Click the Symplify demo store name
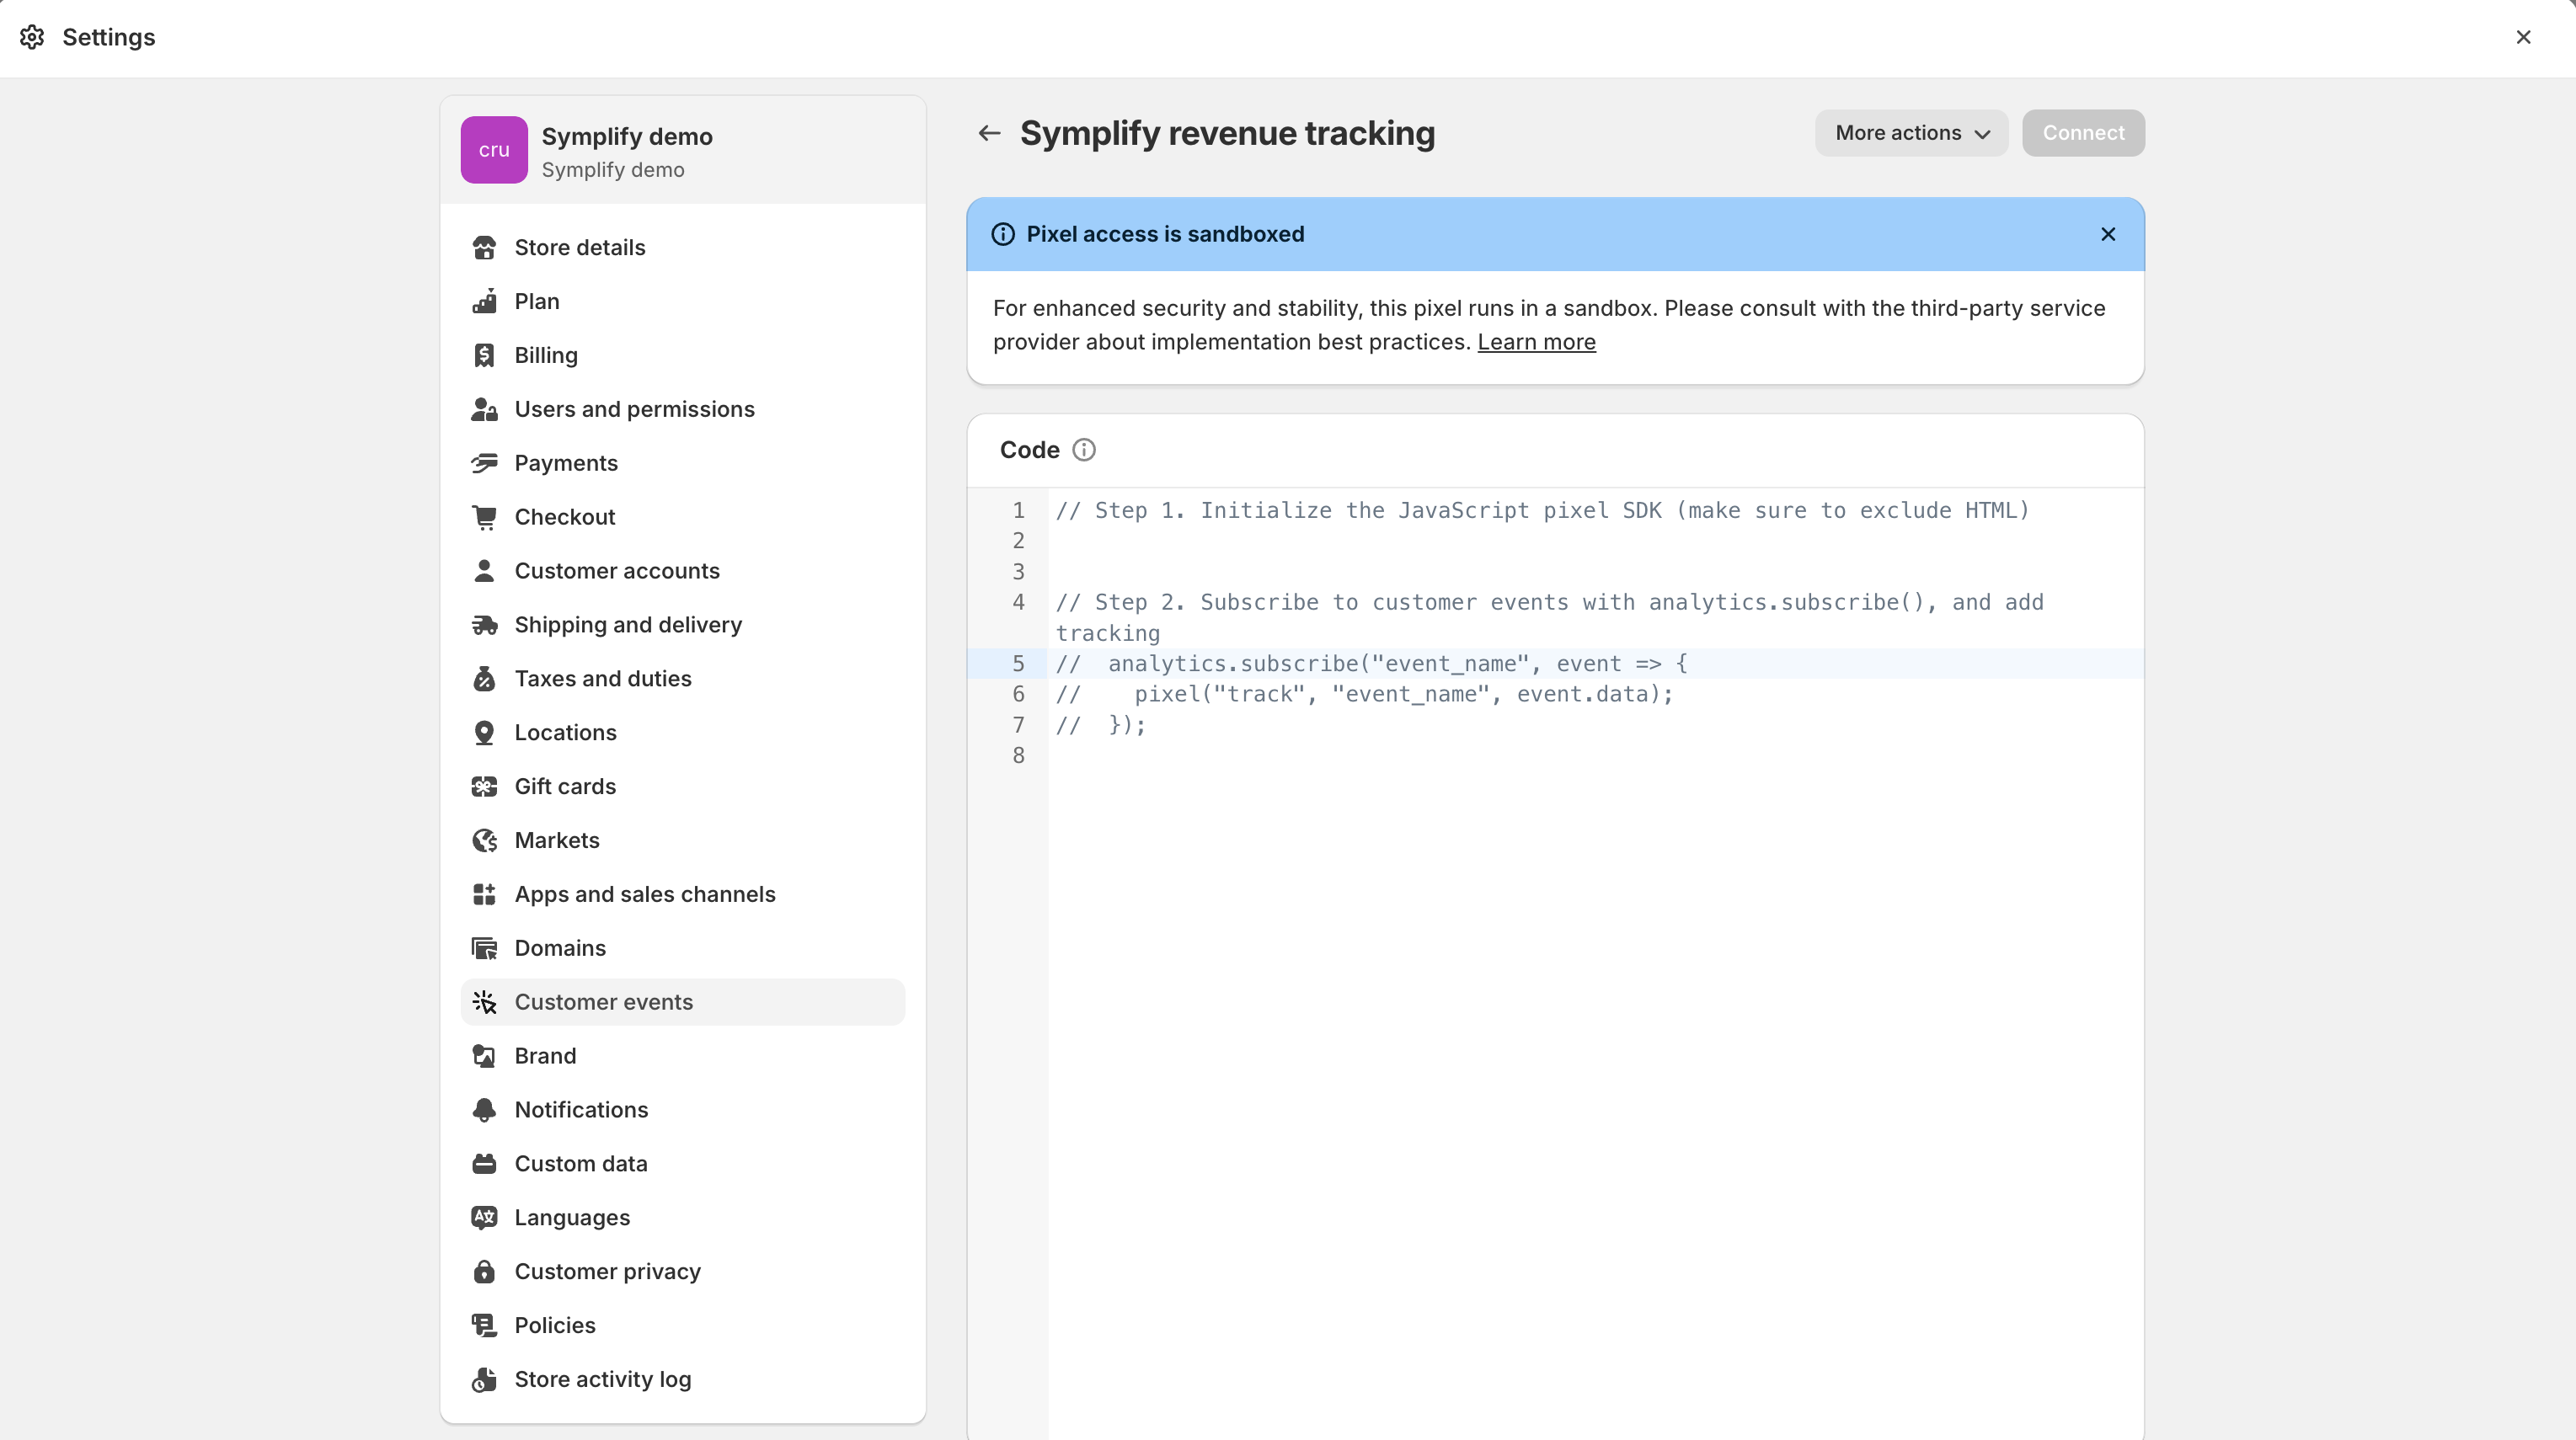 [627, 137]
